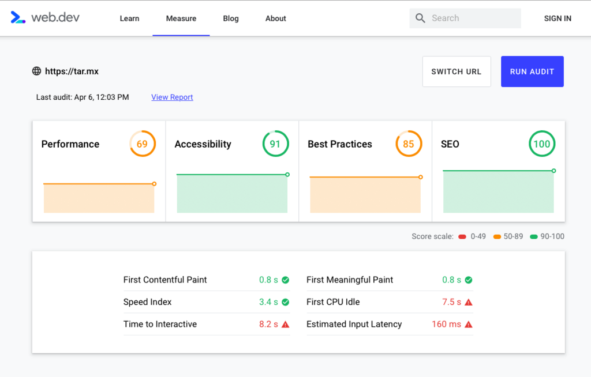591x377 pixels.
Task: Click the Performance history chart
Action: pyautogui.click(x=99, y=198)
